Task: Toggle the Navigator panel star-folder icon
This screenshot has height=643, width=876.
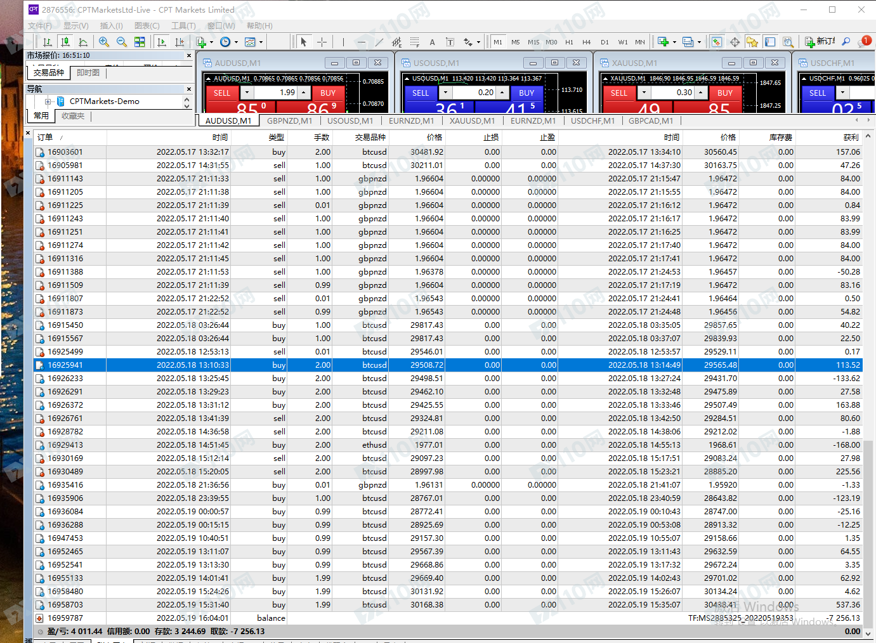Action: click(752, 42)
